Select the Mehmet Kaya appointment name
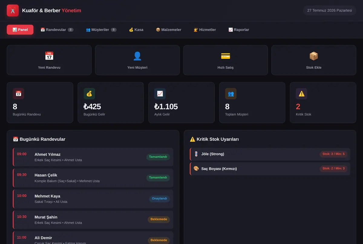Viewport: 363px width, 244px height. [x=47, y=196]
